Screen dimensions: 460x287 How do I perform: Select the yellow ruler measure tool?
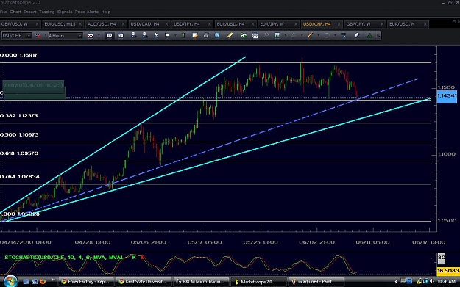coord(230,35)
